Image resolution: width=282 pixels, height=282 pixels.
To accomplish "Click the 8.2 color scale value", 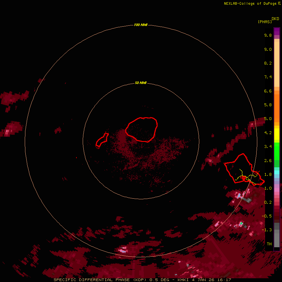I will [268, 63].
